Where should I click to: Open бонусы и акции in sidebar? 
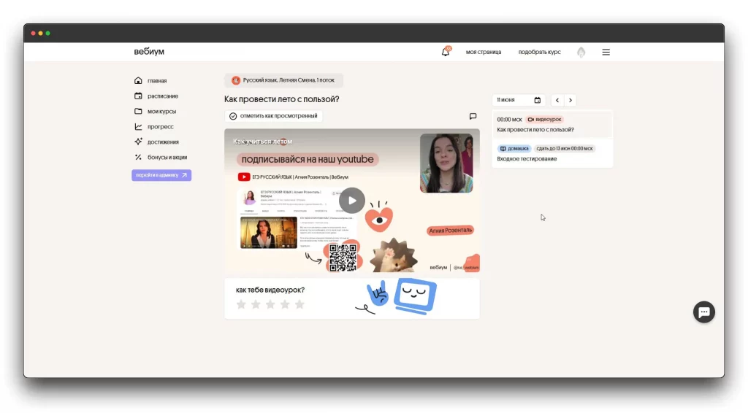click(161, 157)
